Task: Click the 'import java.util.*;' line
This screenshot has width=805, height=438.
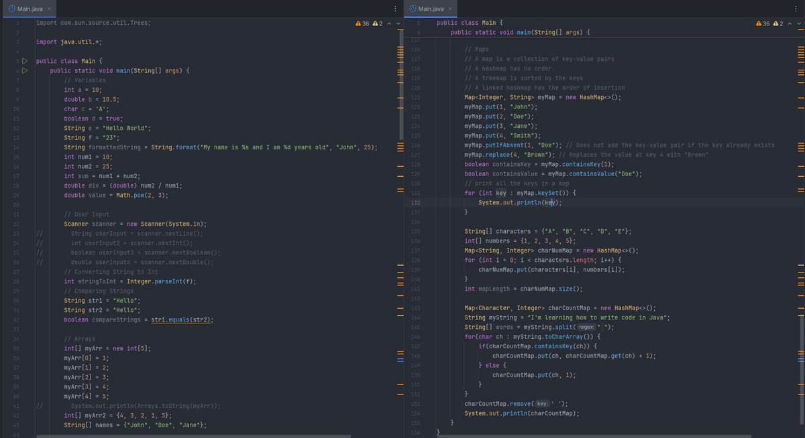Action: pyautogui.click(x=68, y=42)
